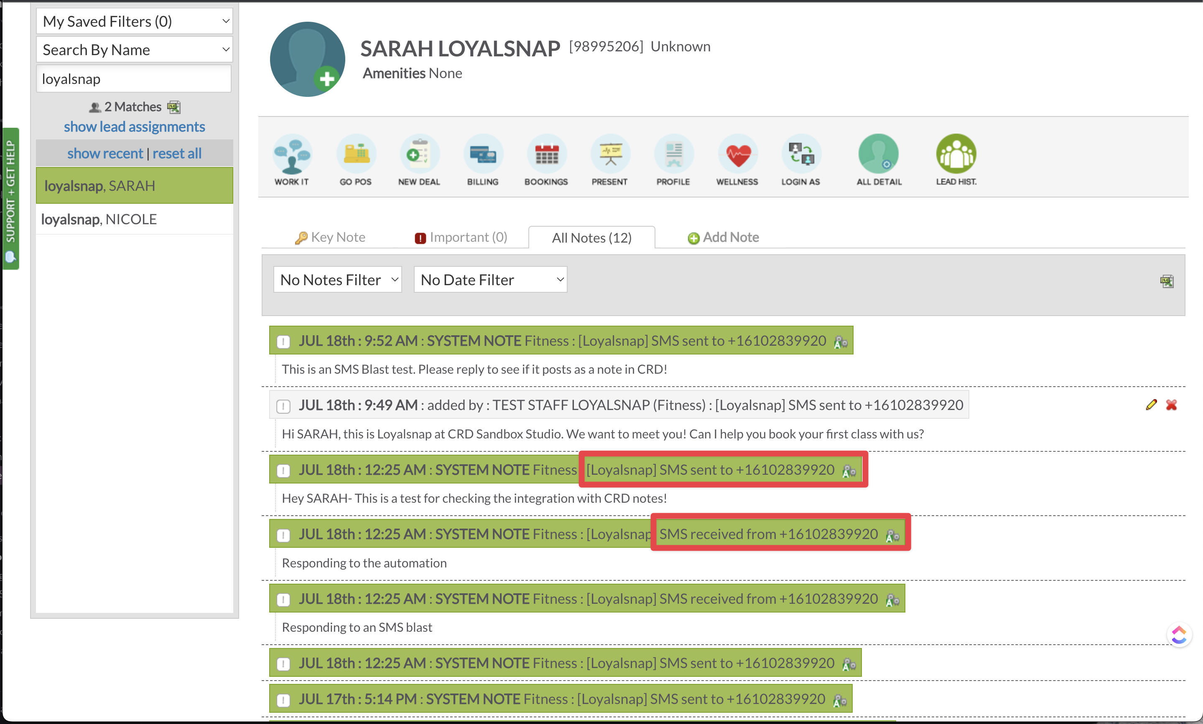Image resolution: width=1203 pixels, height=724 pixels.
Task: Open the Billing card icon
Action: click(482, 154)
